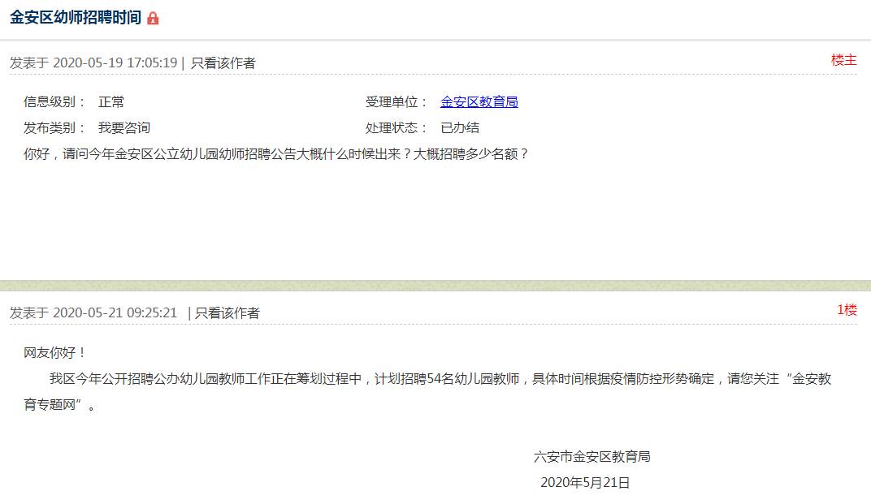Show only the author's posts in the first post
Image resolution: width=871 pixels, height=504 pixels.
click(223, 62)
